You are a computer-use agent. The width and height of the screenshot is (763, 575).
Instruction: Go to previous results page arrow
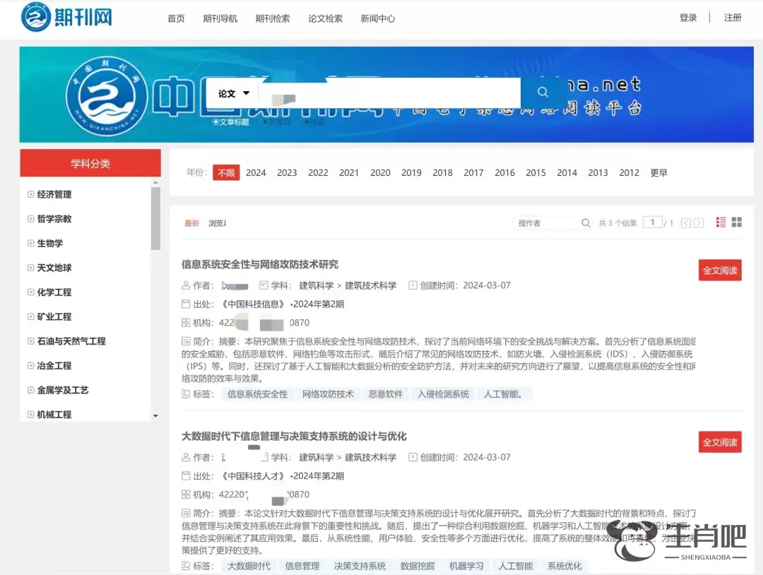(685, 223)
